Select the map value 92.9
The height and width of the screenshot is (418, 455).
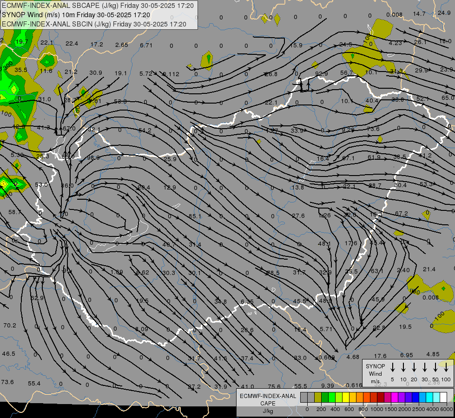click(x=321, y=73)
